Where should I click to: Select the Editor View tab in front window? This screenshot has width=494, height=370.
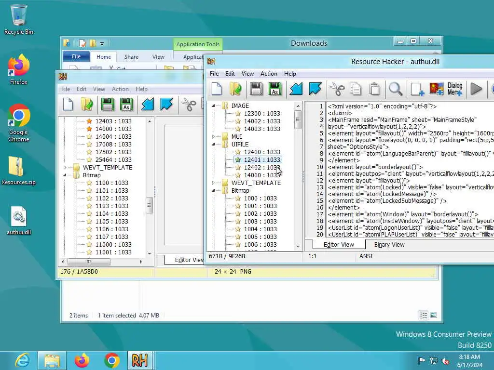tap(339, 244)
